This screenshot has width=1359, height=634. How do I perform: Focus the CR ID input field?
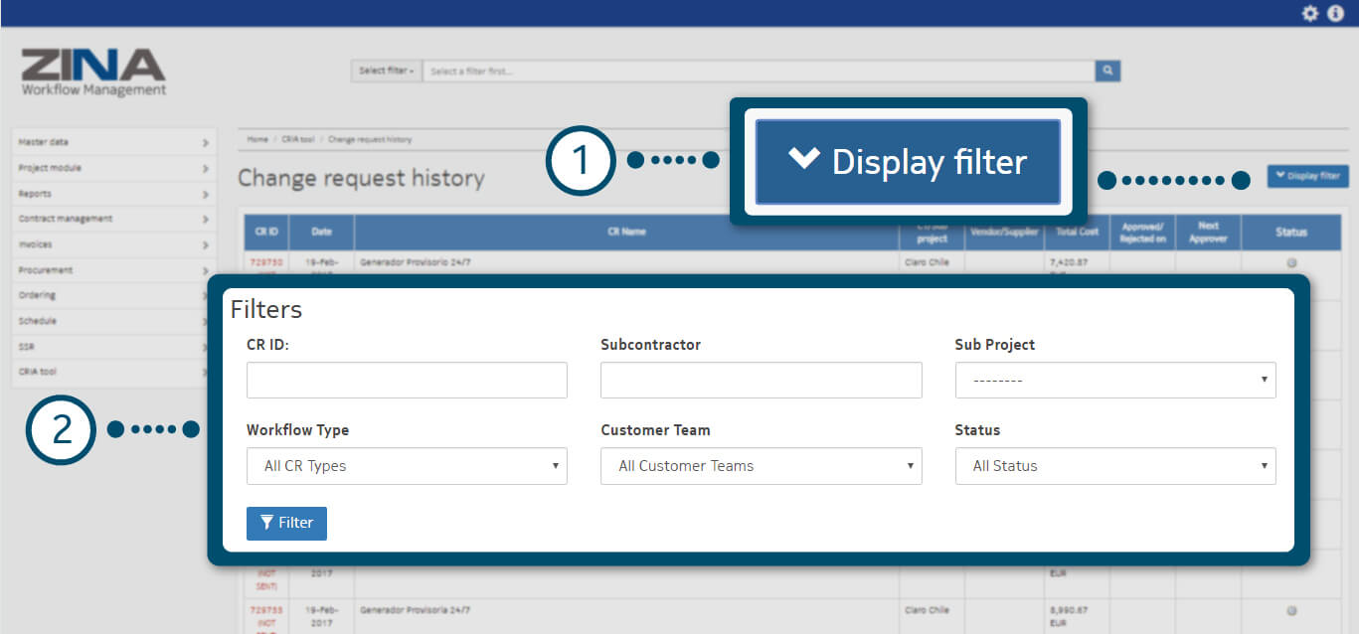click(x=406, y=380)
